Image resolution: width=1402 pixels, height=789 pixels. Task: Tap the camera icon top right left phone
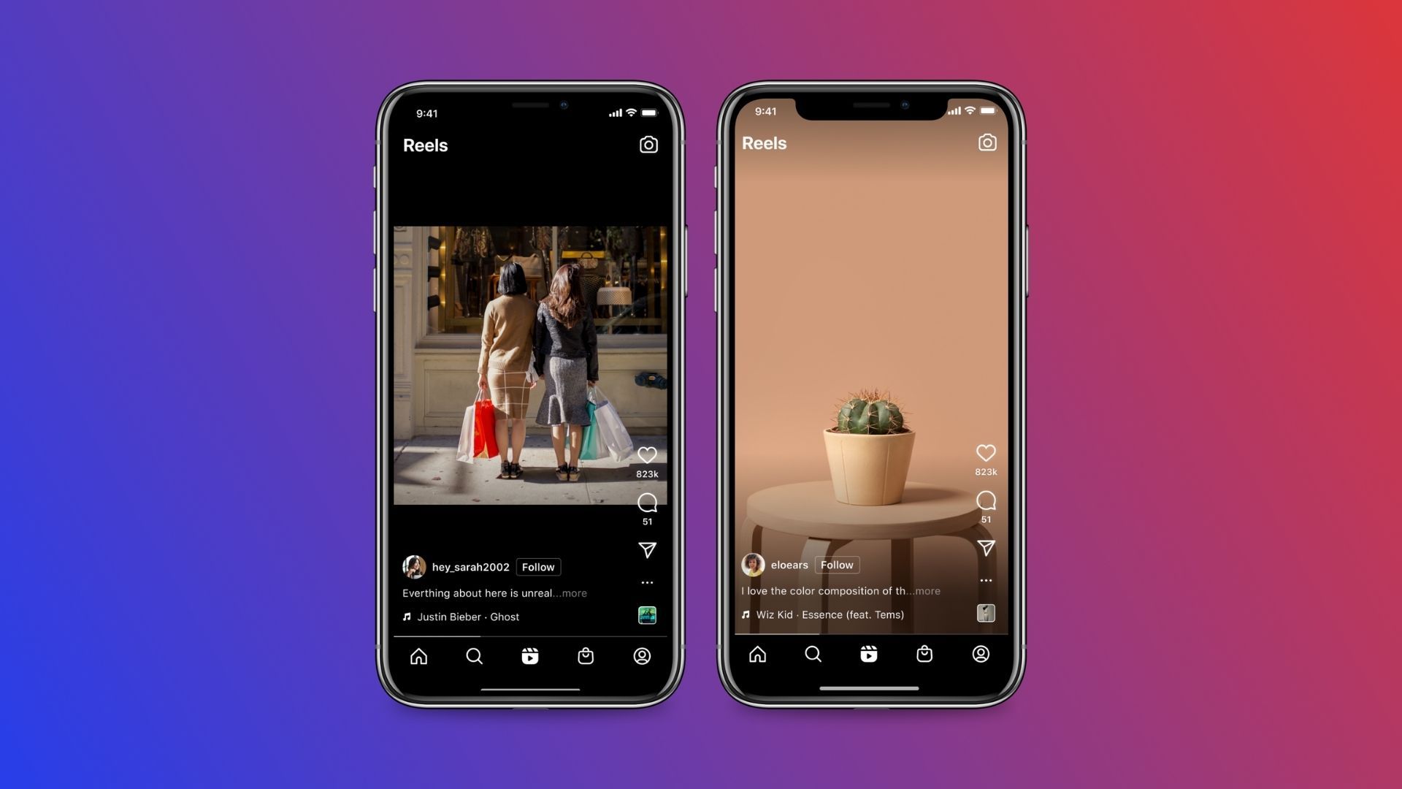tap(648, 145)
